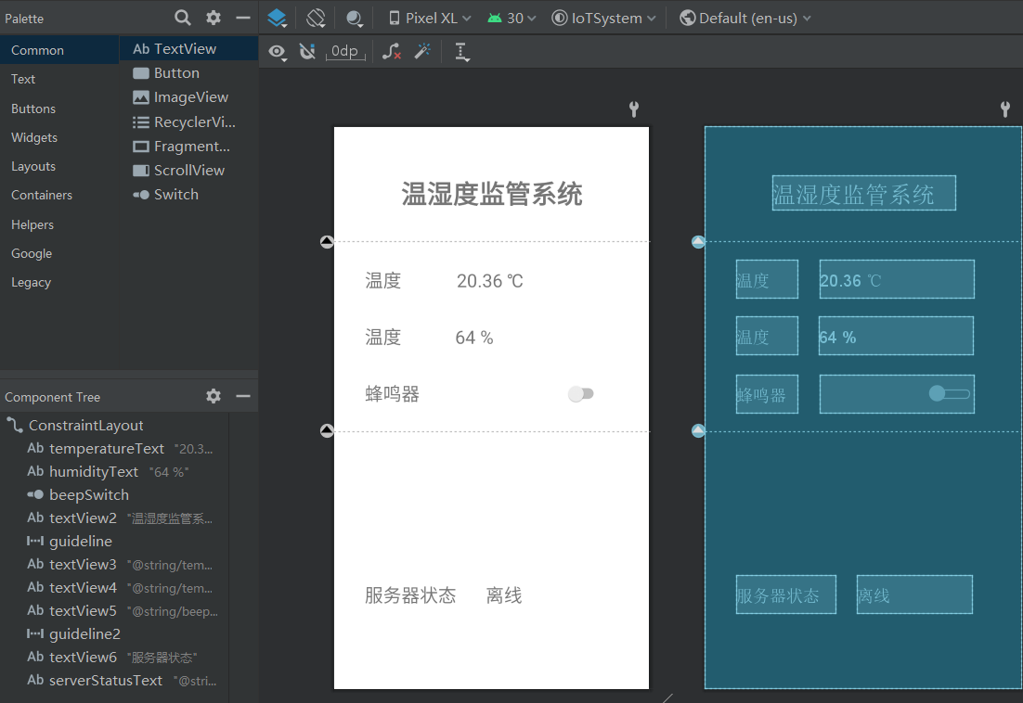Open Default (en-us) locale dropdown
This screenshot has height=703, width=1023.
tap(745, 19)
